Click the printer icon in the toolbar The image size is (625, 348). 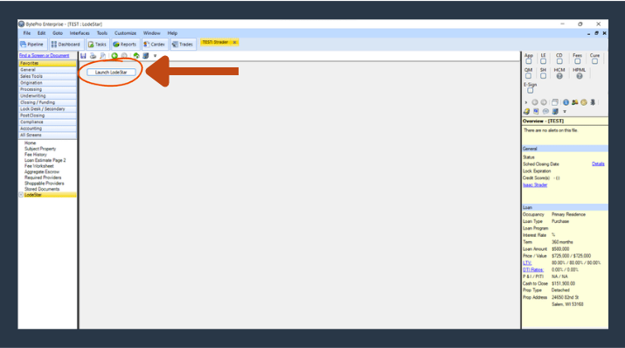[x=93, y=56]
